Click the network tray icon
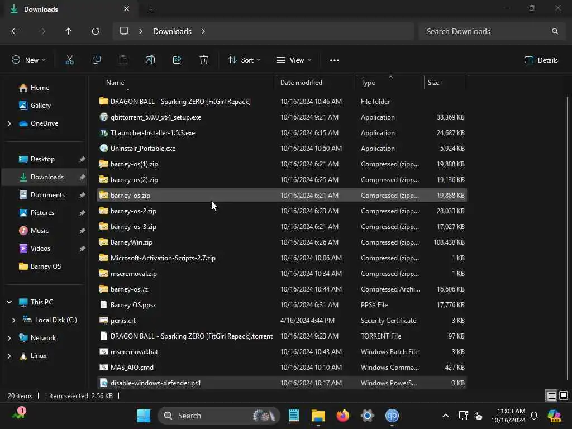The height and width of the screenshot is (429, 572). [x=463, y=416]
